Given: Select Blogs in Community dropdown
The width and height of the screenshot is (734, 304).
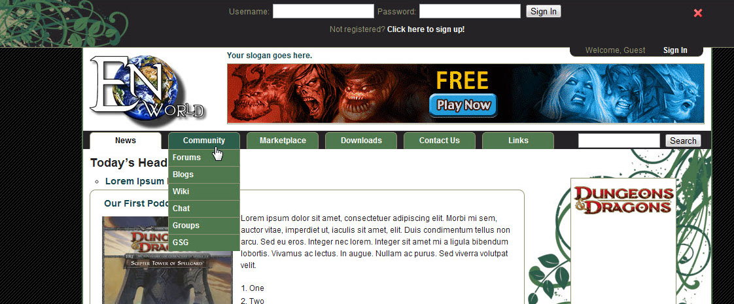Looking at the screenshot, I should tap(204, 175).
